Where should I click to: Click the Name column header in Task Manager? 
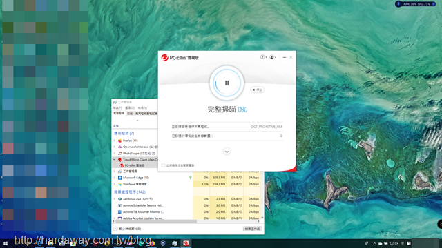(x=116, y=126)
